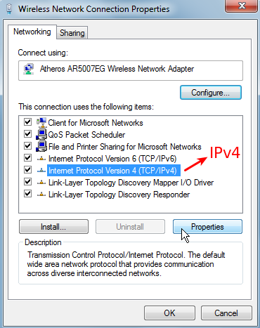Click the File and Printer Sharing icon

point(41,146)
